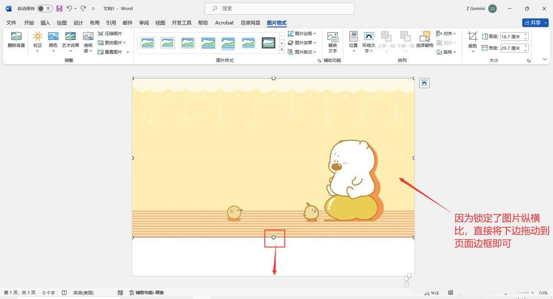Open the Rotate (旋转) dropdown

(446, 52)
